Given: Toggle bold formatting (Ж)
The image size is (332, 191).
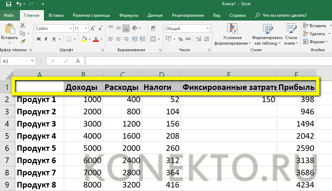Looking at the screenshot, I should [x=39, y=39].
